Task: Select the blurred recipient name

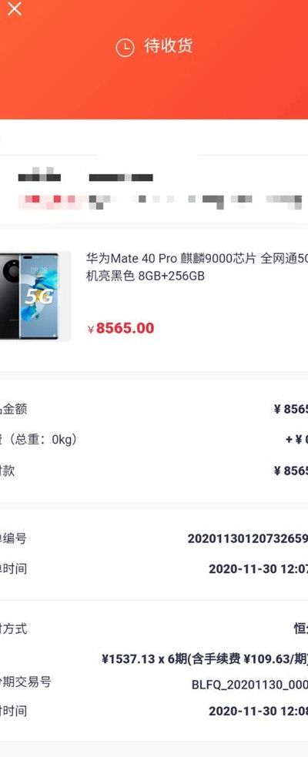Action: point(39,177)
